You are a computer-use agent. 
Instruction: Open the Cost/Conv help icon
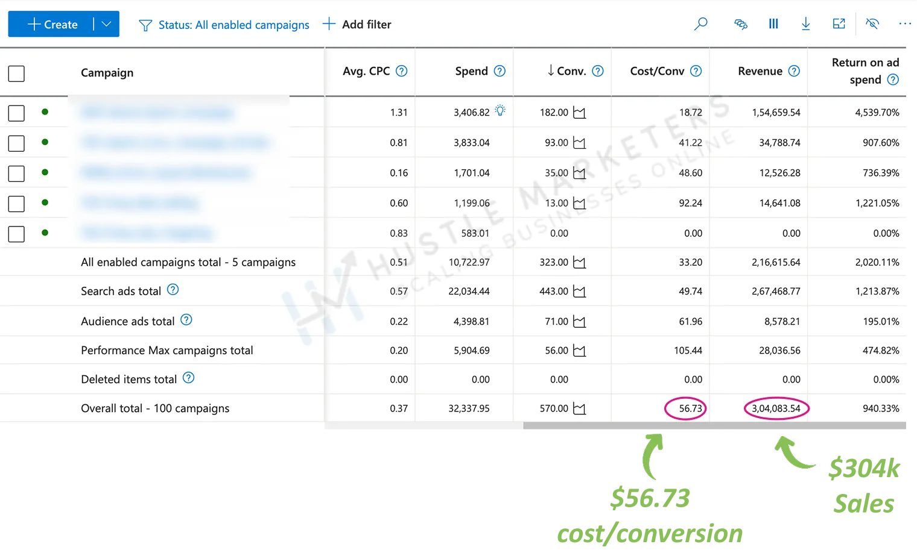click(x=696, y=71)
